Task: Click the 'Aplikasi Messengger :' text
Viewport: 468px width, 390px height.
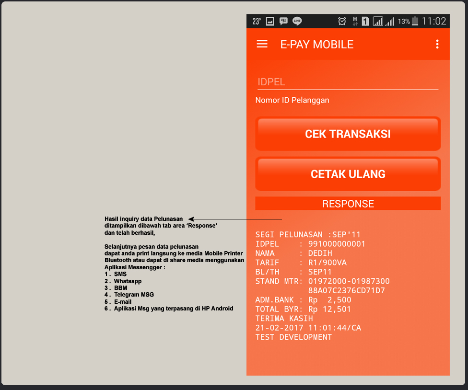Action: point(135,267)
